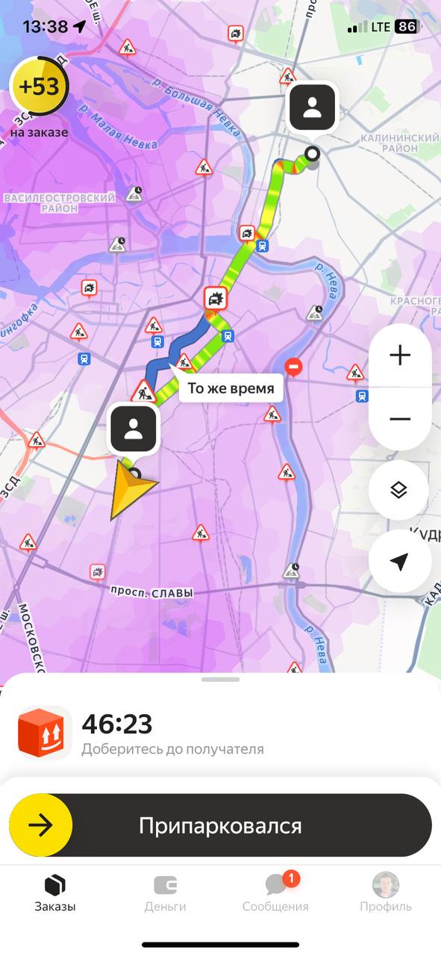Tap the yellow navigation arrow cursor
441x956 pixels.
[129, 488]
